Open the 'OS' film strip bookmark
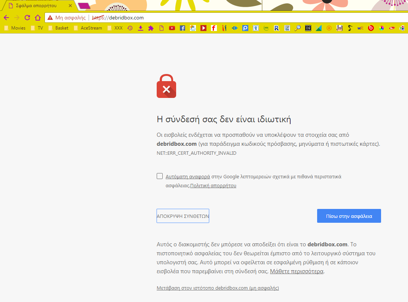408x302 pixels. [308, 28]
